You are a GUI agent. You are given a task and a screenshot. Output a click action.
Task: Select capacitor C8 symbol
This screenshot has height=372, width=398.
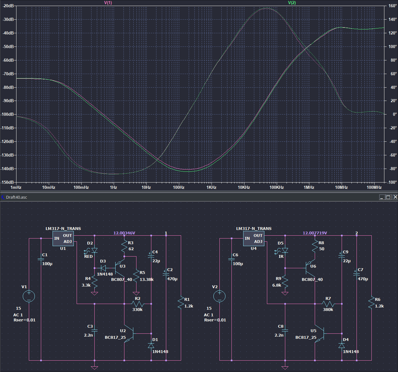click(x=285, y=330)
